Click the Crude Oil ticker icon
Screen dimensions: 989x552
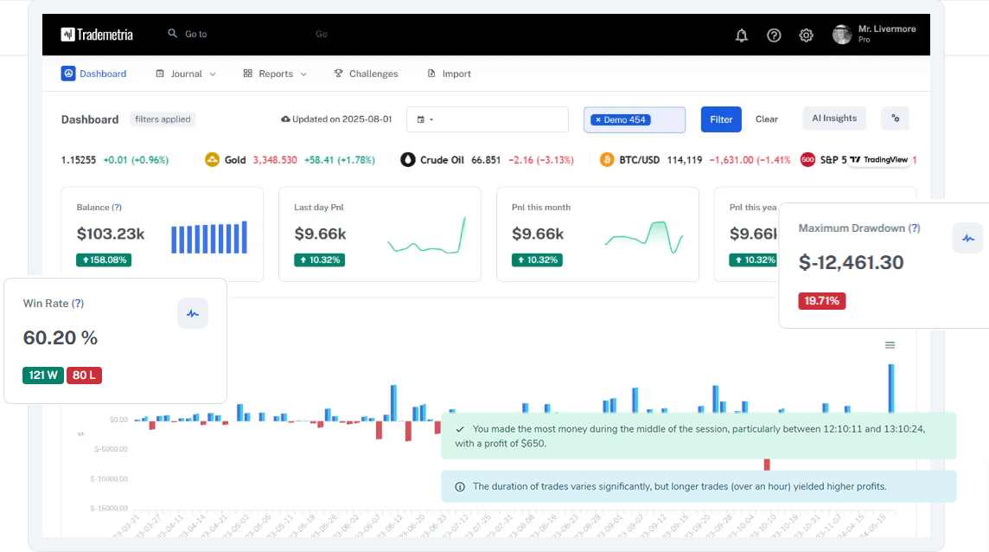click(407, 160)
